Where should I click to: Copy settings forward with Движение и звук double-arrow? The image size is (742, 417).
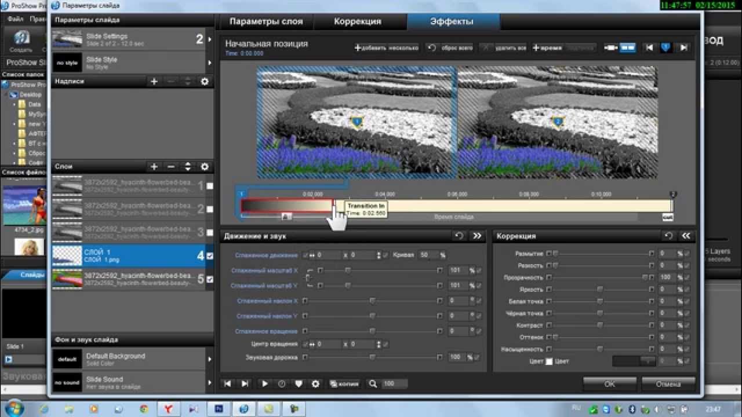477,236
